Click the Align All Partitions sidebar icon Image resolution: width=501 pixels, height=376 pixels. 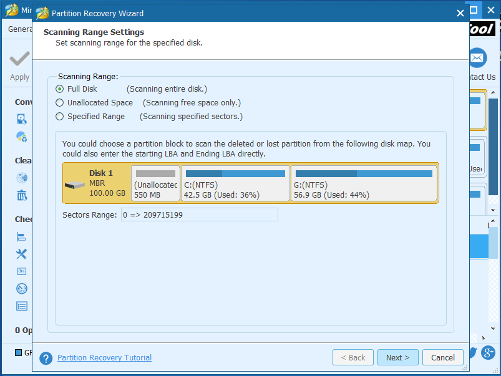(x=21, y=237)
